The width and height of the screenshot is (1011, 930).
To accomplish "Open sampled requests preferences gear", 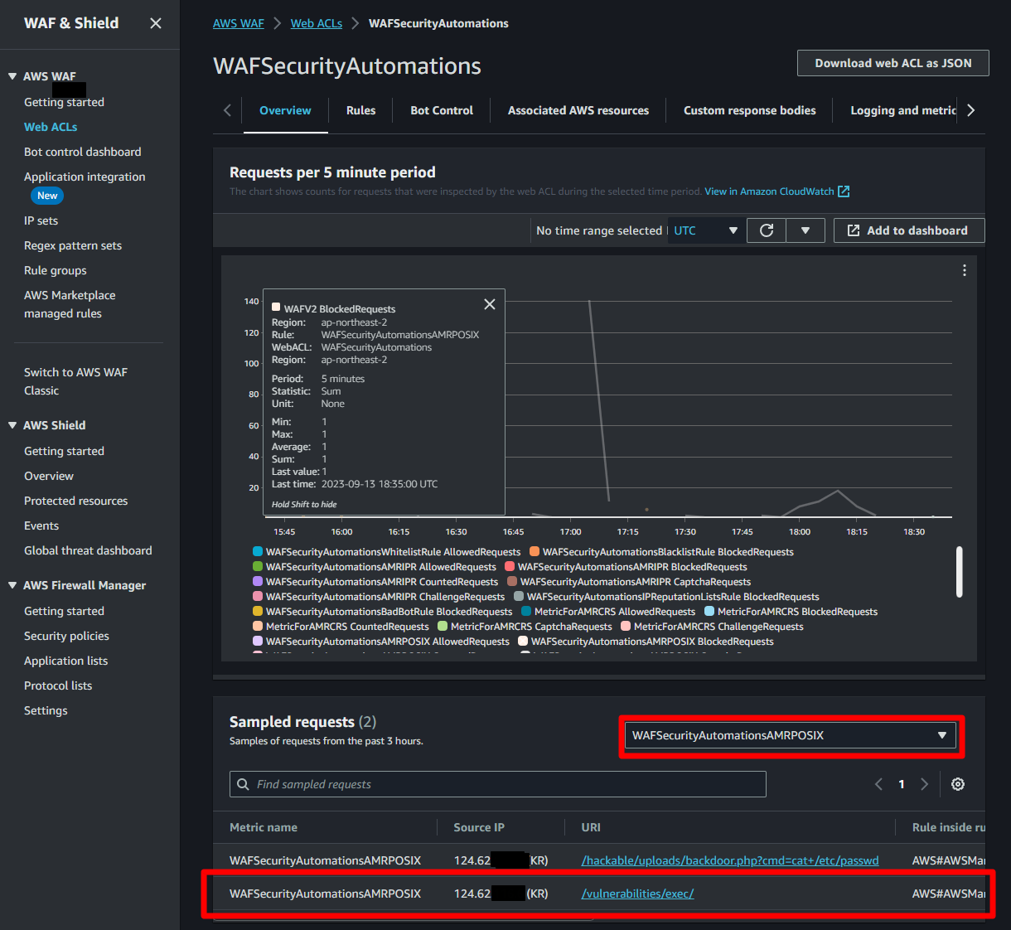I will click(958, 784).
